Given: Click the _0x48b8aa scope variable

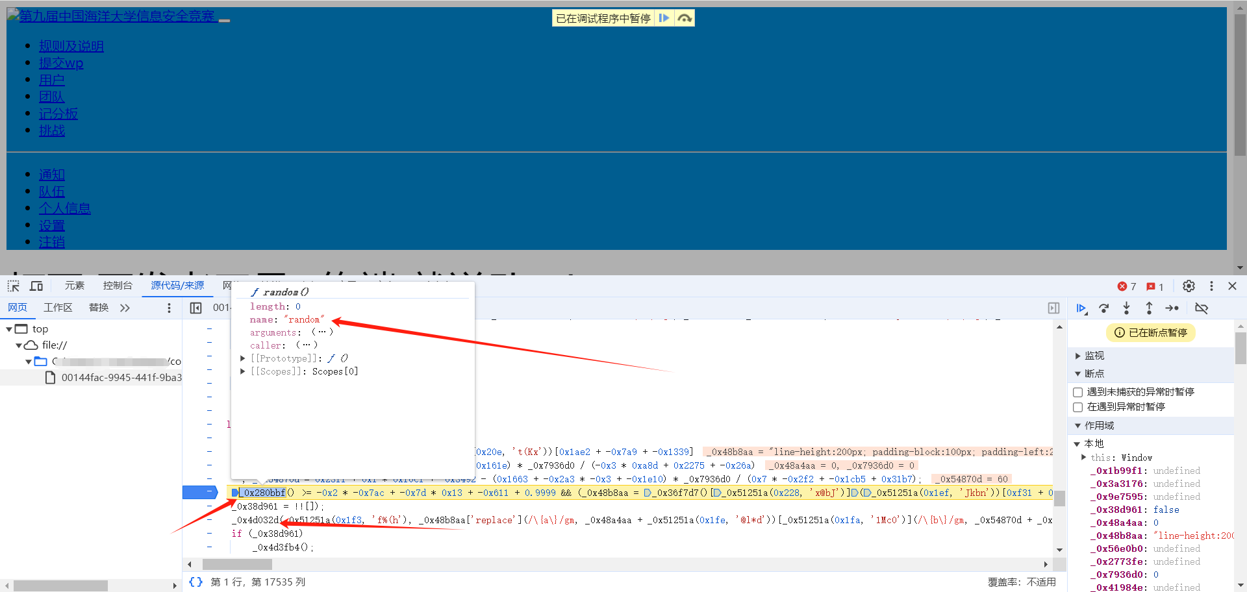Looking at the screenshot, I should coord(1120,536).
